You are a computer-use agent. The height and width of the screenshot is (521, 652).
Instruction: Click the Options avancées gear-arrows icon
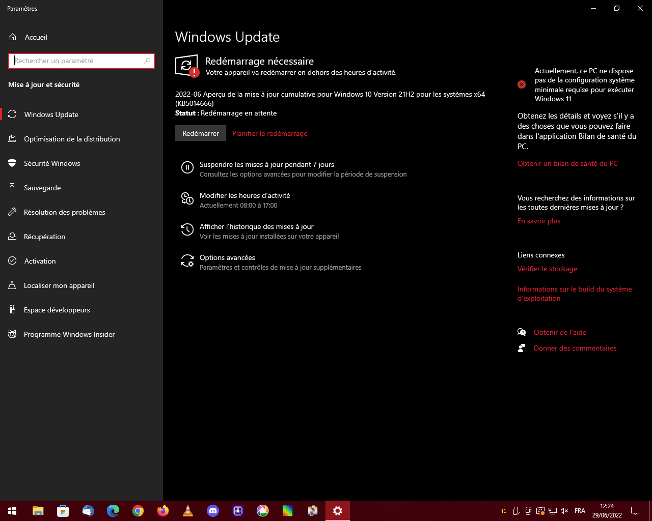tap(187, 261)
